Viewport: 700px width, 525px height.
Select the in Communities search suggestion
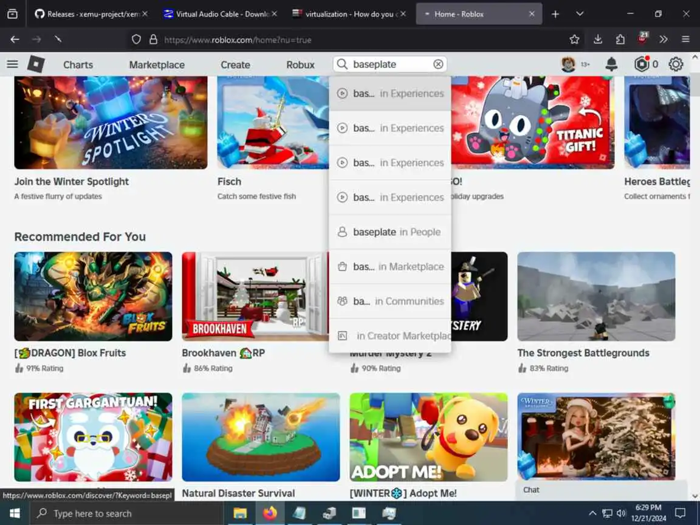(x=389, y=301)
